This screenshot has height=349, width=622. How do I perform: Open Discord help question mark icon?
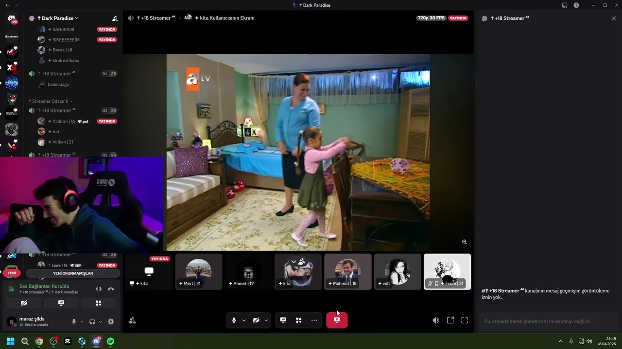(576, 5)
